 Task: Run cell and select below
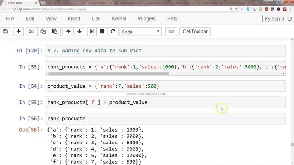pyautogui.click(x=92, y=32)
